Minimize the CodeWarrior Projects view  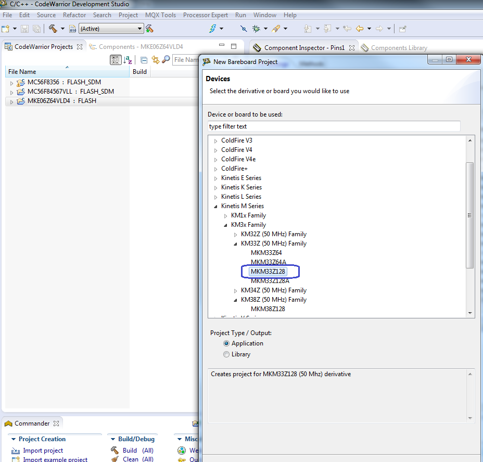coord(222,45)
